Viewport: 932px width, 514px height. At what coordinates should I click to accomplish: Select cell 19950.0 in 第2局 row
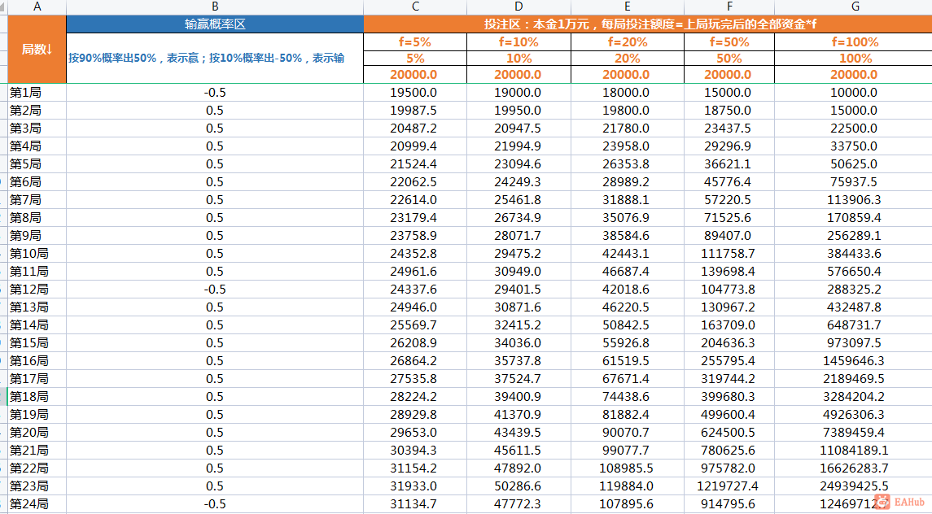pos(519,111)
